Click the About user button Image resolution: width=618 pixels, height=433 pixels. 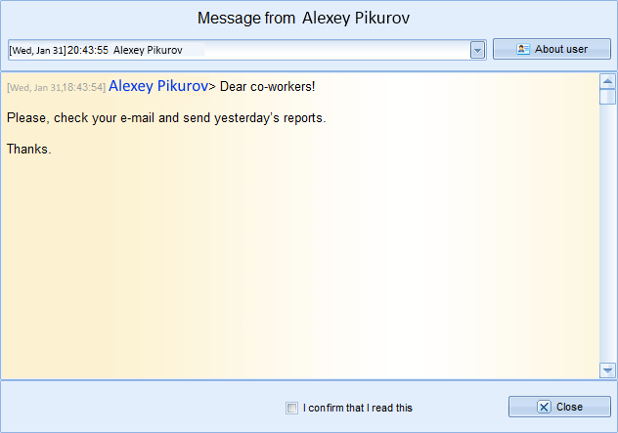[552, 49]
